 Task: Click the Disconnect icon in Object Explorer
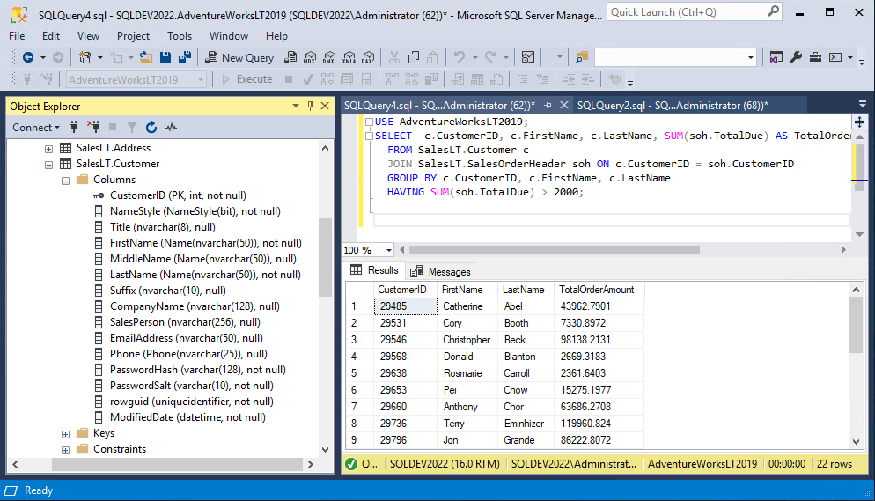93,127
